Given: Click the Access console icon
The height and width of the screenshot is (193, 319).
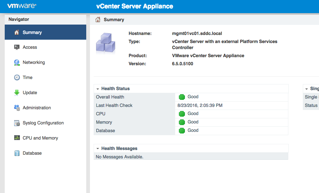Looking at the screenshot, I should coord(17,47).
